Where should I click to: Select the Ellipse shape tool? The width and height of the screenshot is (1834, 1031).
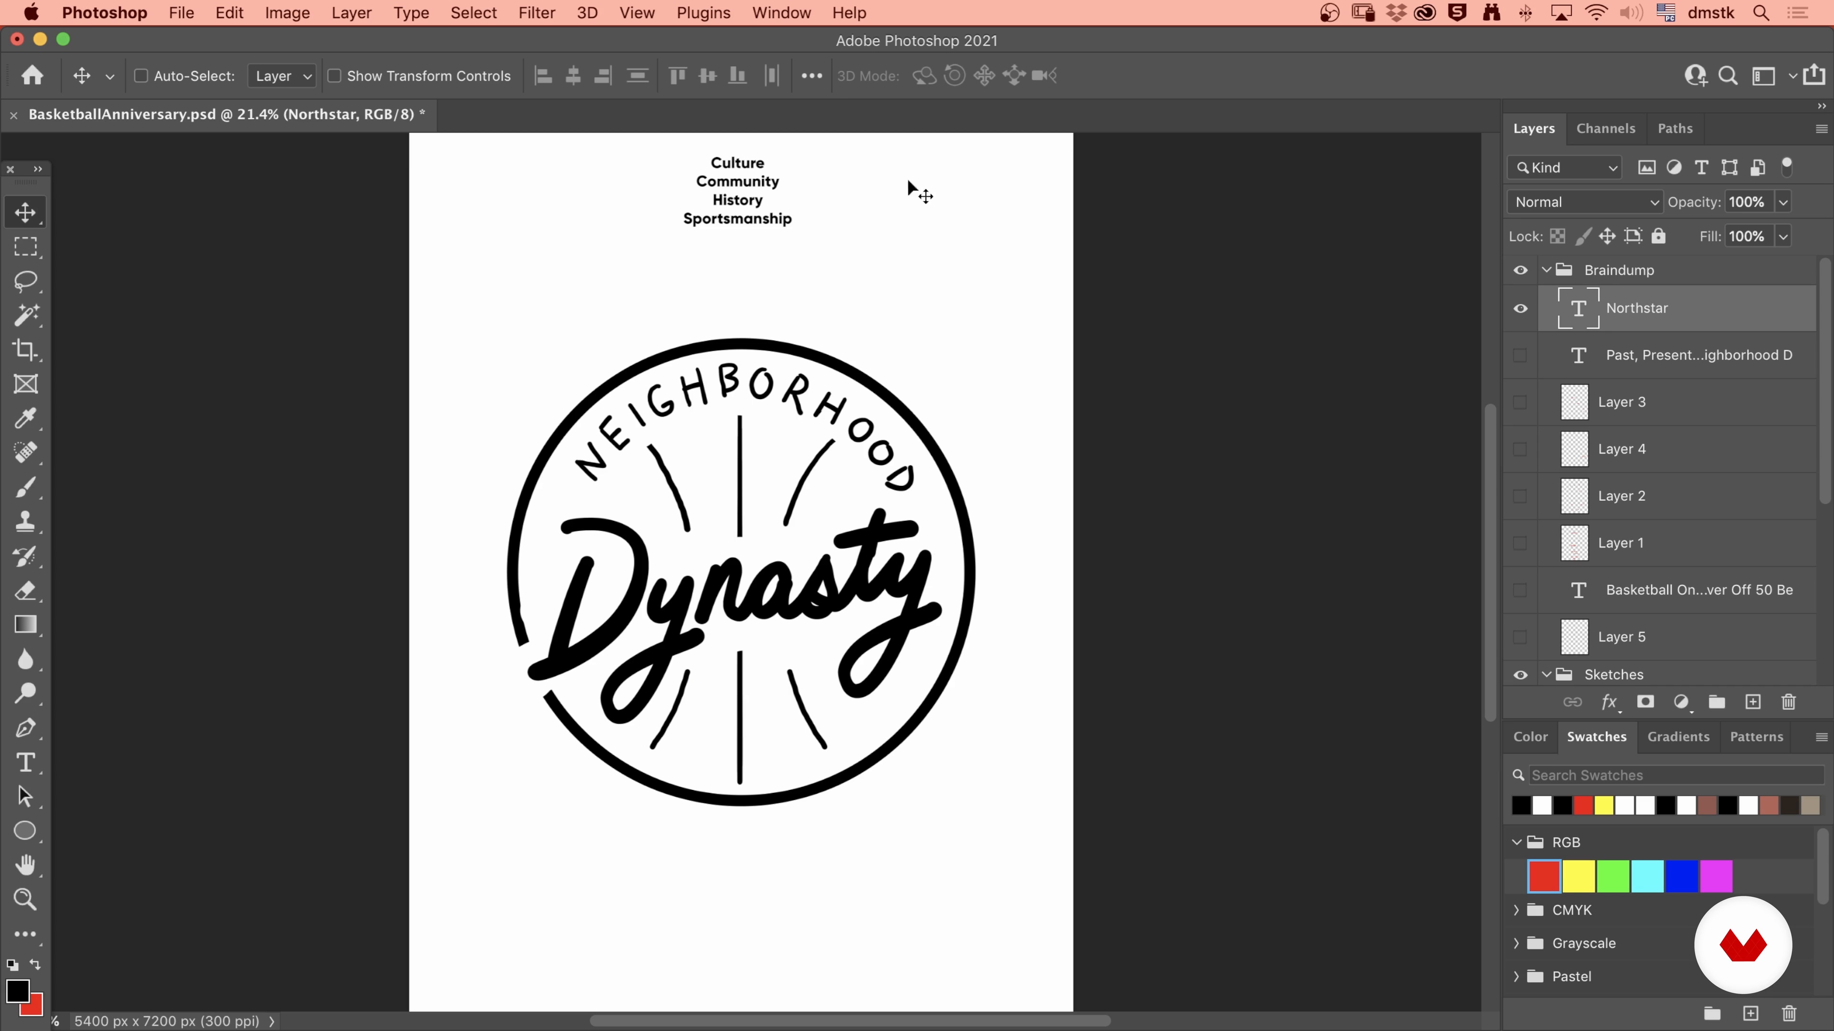(x=26, y=831)
